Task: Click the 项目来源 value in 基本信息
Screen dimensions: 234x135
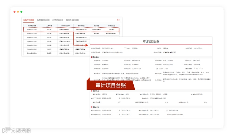Action: coord(168,61)
